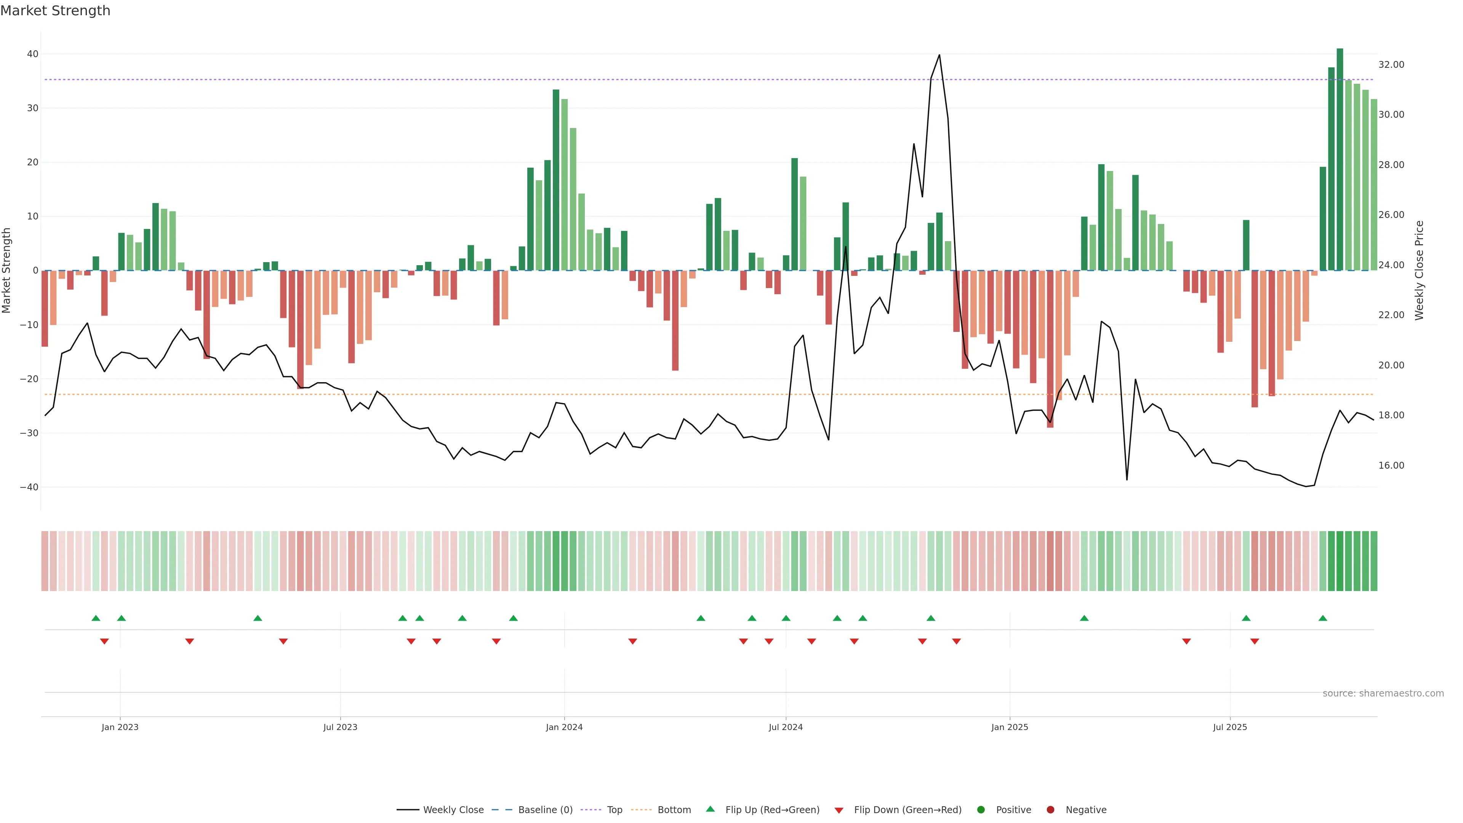Select the rightmost green flip-up triangle marker

(1323, 618)
